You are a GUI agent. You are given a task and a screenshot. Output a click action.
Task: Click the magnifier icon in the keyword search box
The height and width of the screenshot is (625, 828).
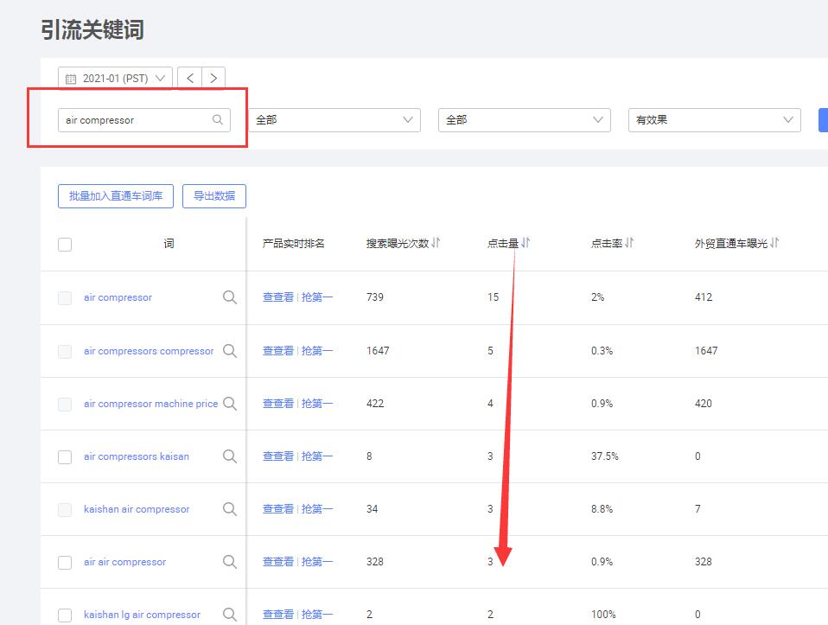[217, 119]
